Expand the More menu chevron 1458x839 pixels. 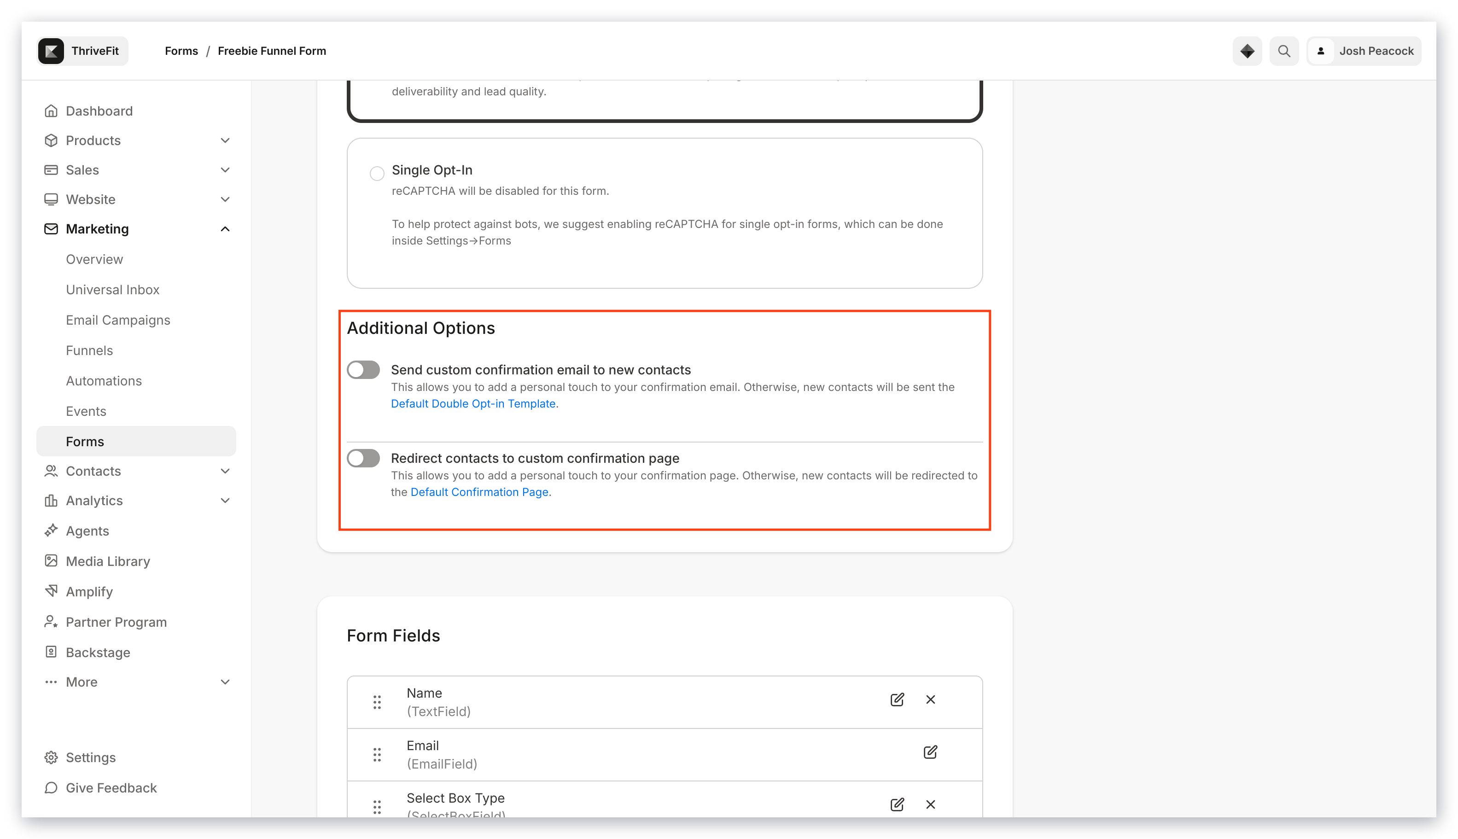pyautogui.click(x=225, y=682)
